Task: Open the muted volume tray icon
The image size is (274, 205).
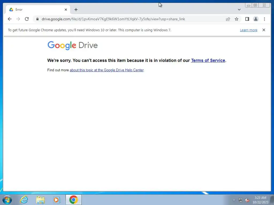Action: coord(247,200)
